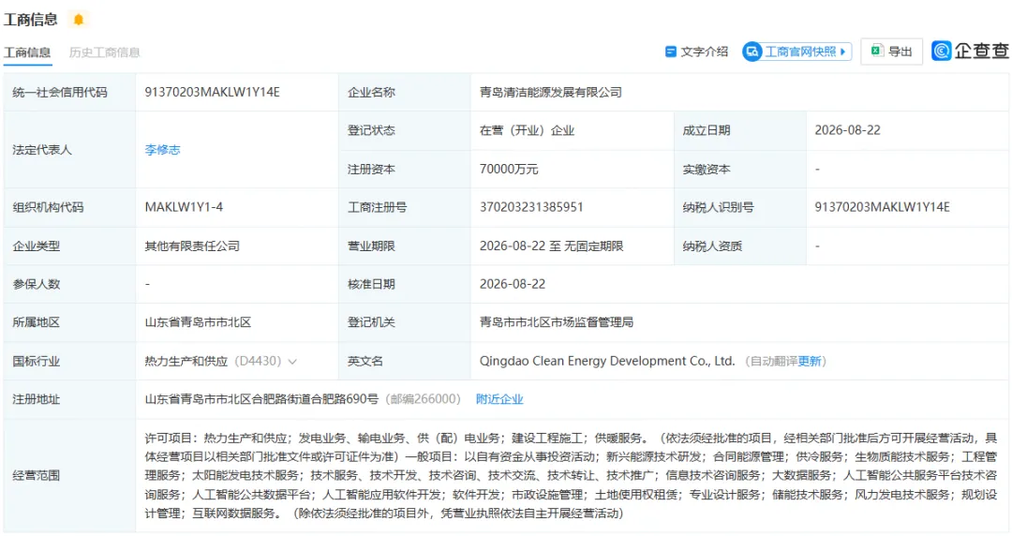Click the Excel icon beside 导出
1012x536 pixels.
point(877,51)
